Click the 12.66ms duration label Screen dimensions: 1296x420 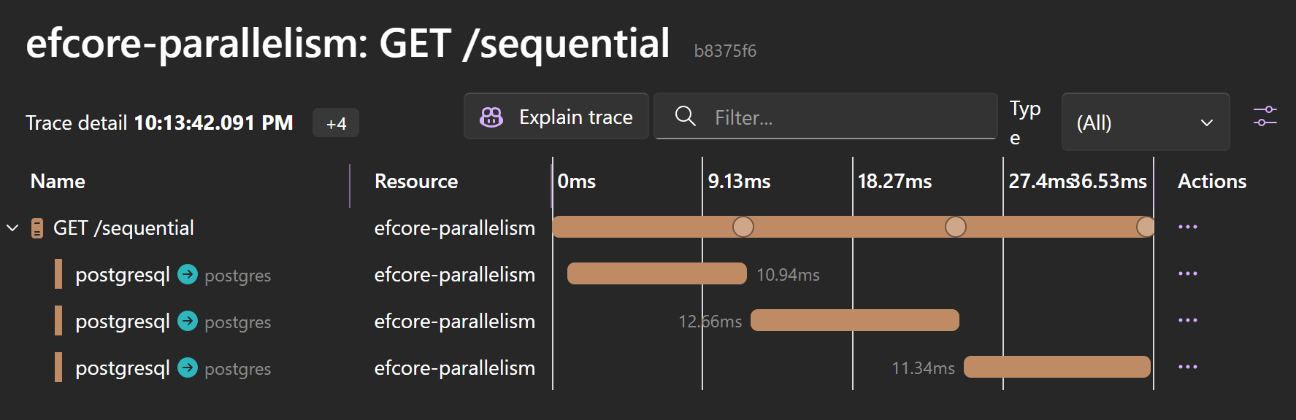pos(710,322)
